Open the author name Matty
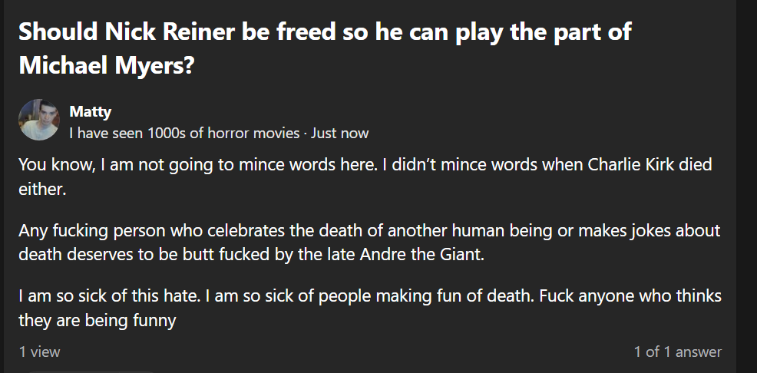This screenshot has height=373, width=757. click(90, 112)
